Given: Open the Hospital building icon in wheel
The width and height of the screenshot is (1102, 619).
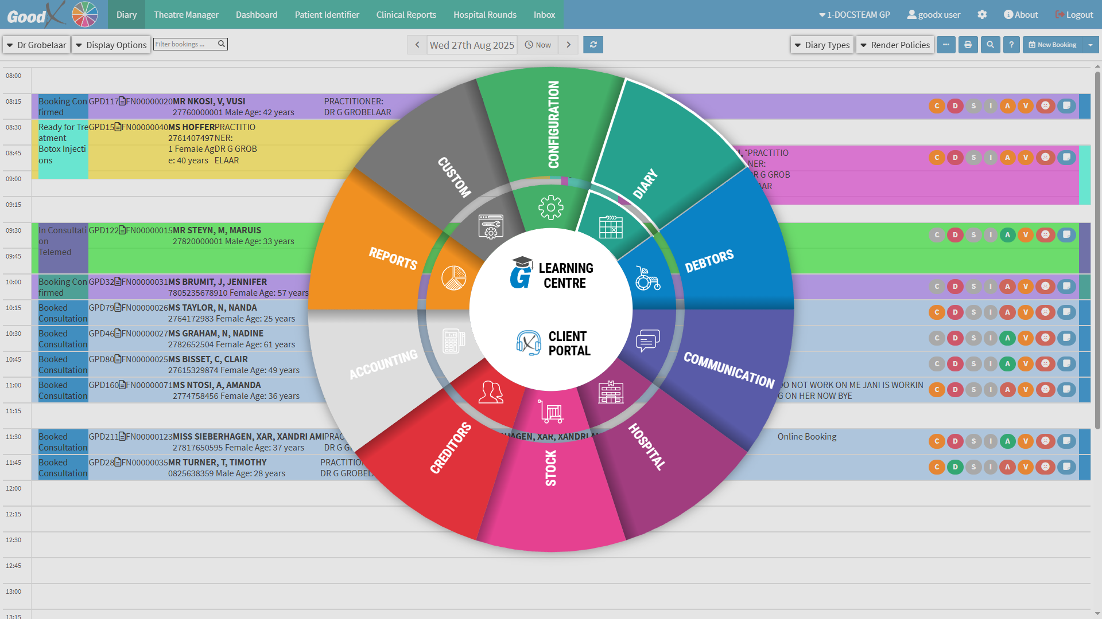Looking at the screenshot, I should [611, 392].
